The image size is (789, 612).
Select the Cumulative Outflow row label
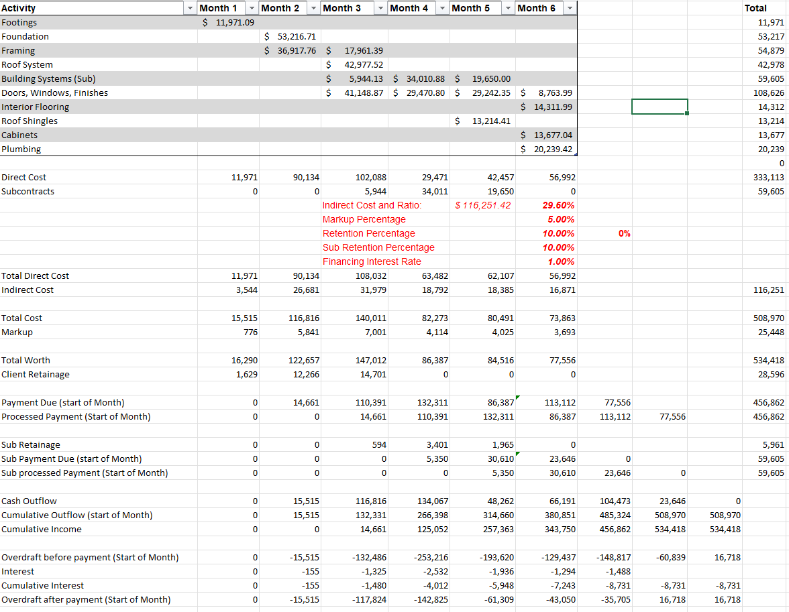[77, 515]
